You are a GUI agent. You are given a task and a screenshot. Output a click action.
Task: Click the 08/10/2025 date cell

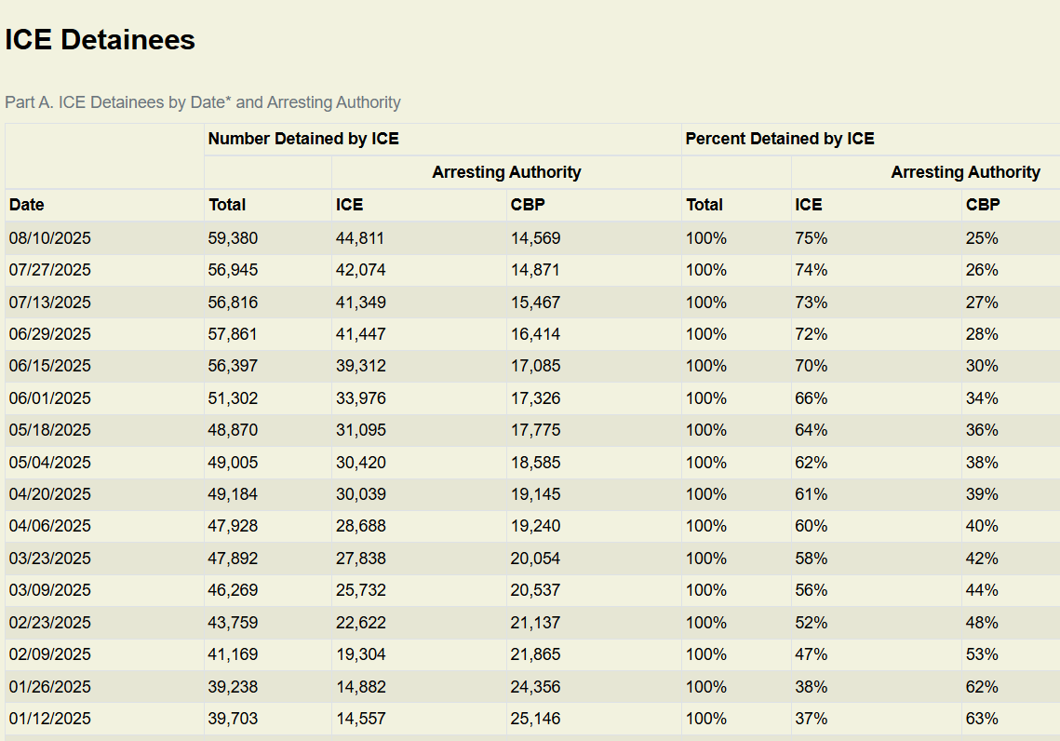pyautogui.click(x=50, y=238)
